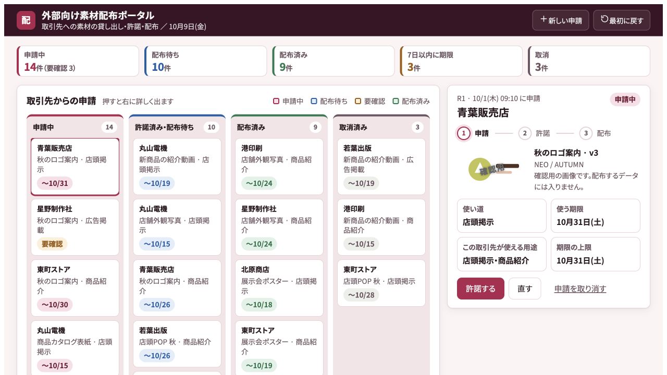
Task: Open 青葉販売店 card due 10/26
Action: coord(177,288)
